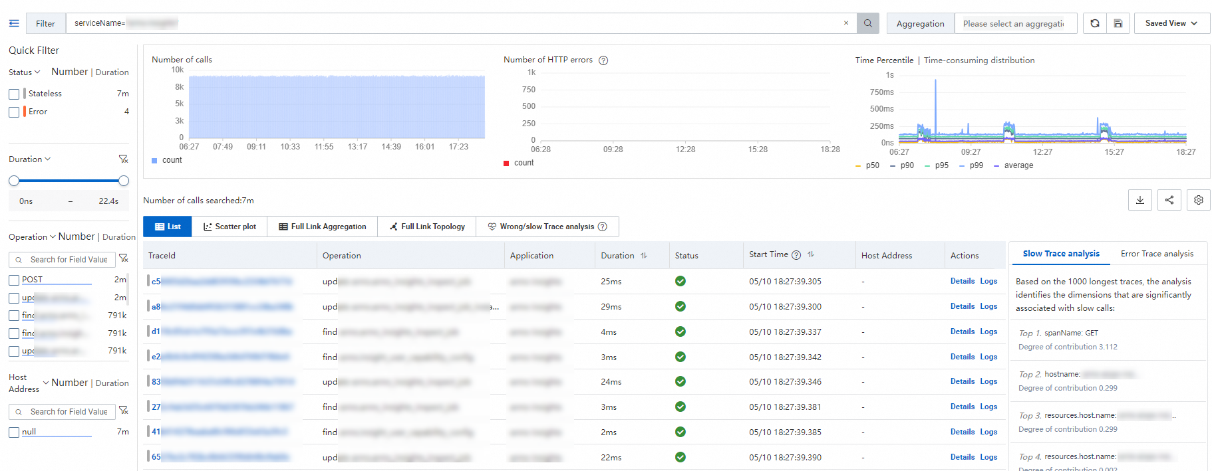Image resolution: width=1212 pixels, height=471 pixels.
Task: Save the current view icon
Action: click(1118, 23)
